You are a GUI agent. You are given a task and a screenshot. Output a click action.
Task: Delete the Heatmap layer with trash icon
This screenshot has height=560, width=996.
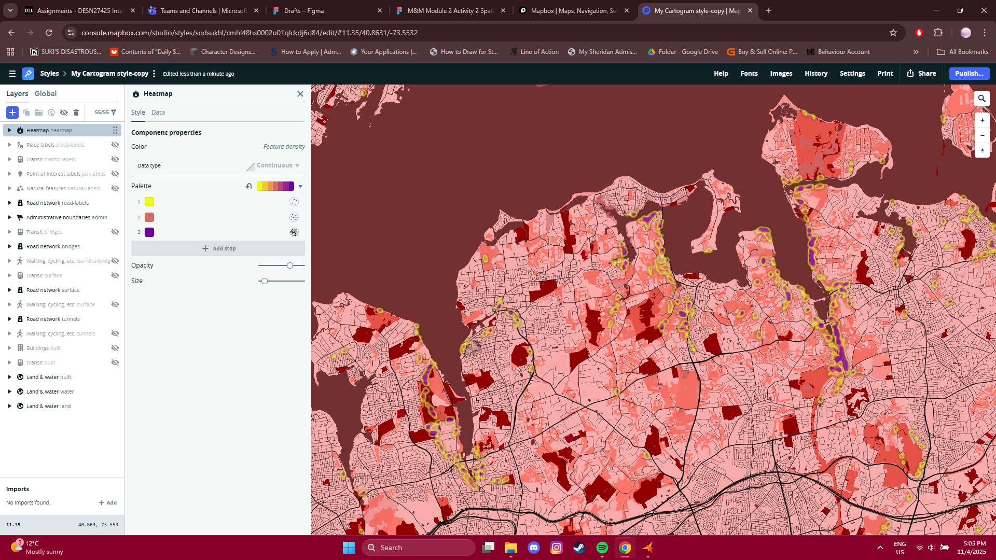[x=76, y=113]
